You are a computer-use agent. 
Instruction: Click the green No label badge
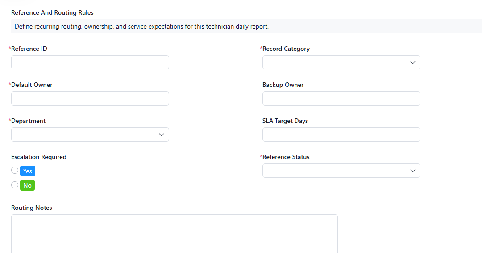(27, 185)
